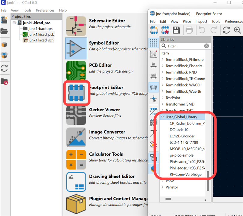243x216 pixels.
Task: Expand TerminalBlock_Wuerth library
Action: (162, 91)
